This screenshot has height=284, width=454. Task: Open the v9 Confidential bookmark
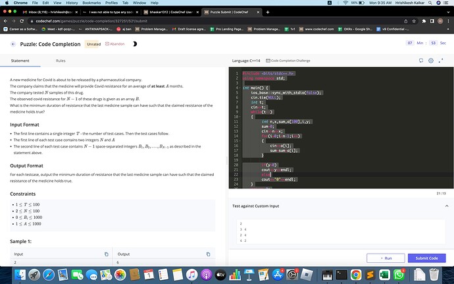[x=392, y=29]
